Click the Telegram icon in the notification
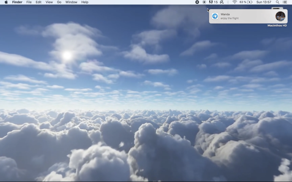Image resolution: width=292 pixels, height=182 pixels. pos(215,16)
